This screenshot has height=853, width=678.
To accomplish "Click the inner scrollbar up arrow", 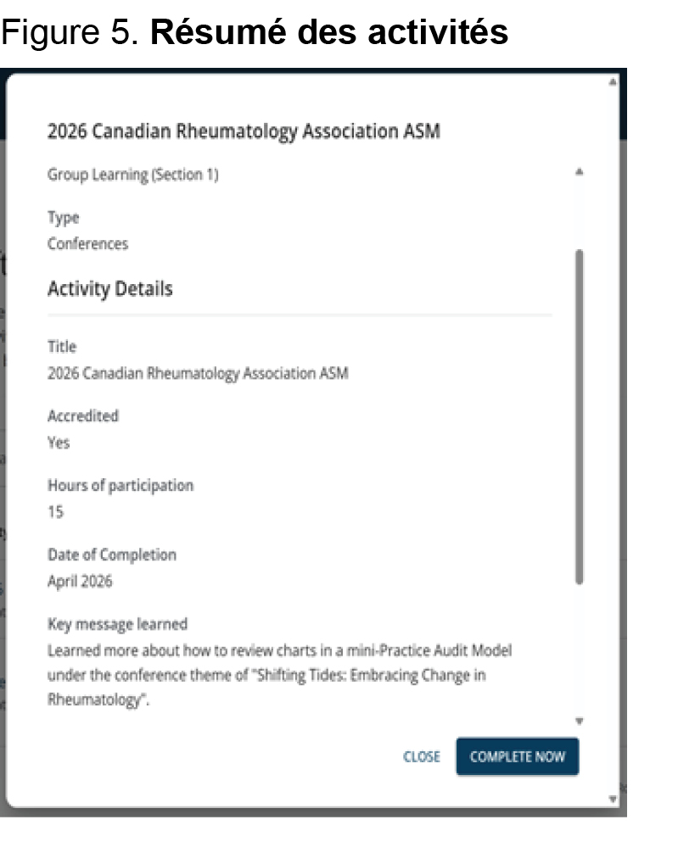I will 579,172.
